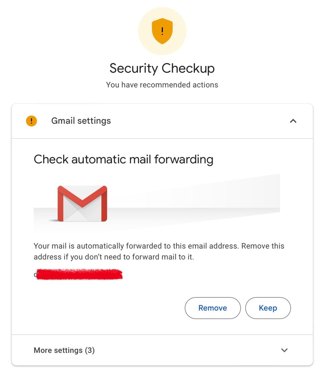This screenshot has width=323, height=372.
Task: Collapse the Gmail settings section chevron
Action: (x=293, y=121)
